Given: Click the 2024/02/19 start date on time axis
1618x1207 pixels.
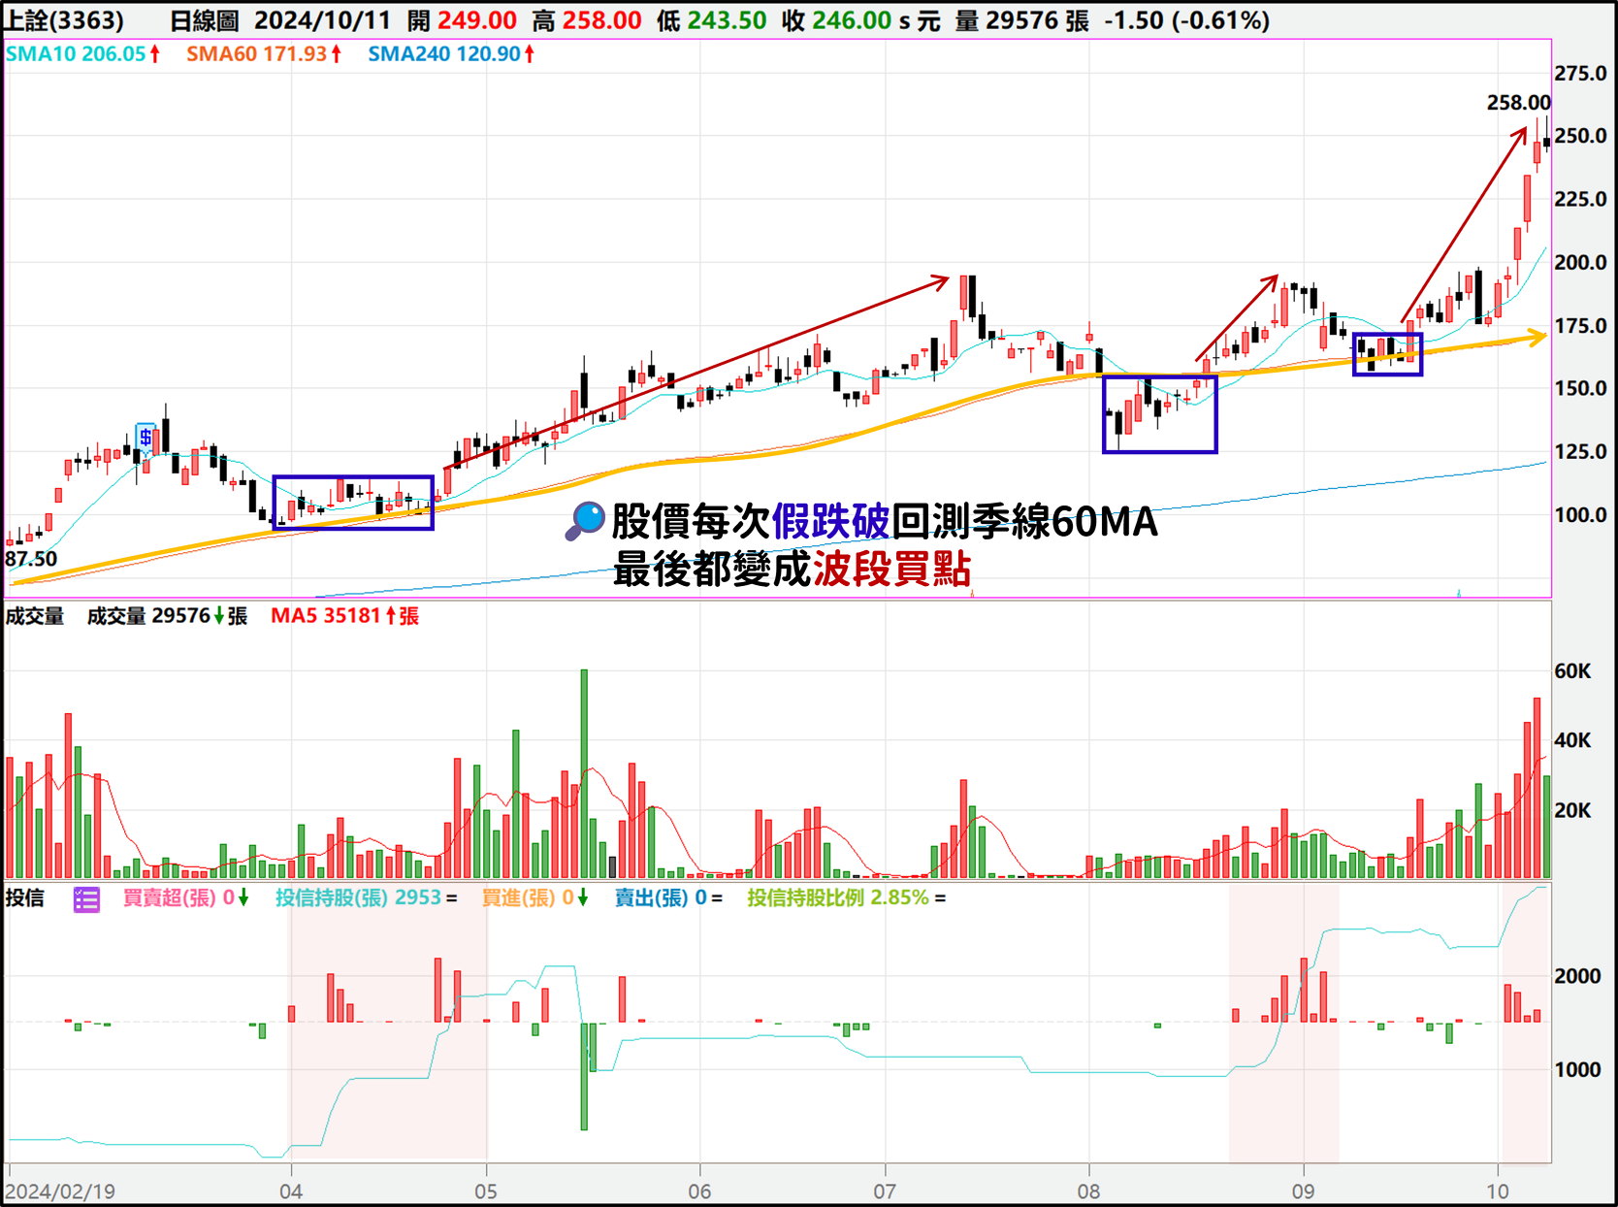Looking at the screenshot, I should click(x=60, y=1191).
